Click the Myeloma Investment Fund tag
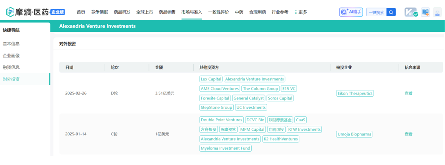 [x=225, y=148]
